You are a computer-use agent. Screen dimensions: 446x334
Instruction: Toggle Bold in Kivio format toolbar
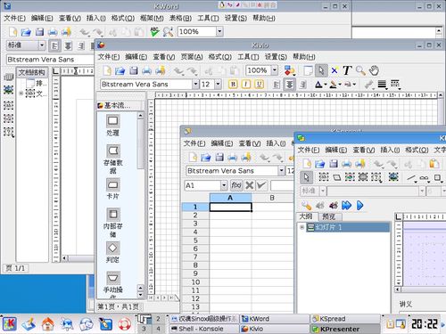233,85
